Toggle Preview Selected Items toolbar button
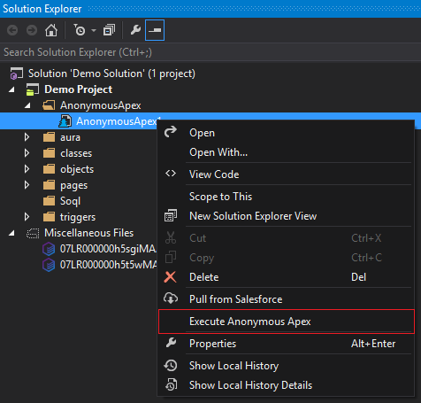The width and height of the screenshot is (421, 403). point(155,30)
